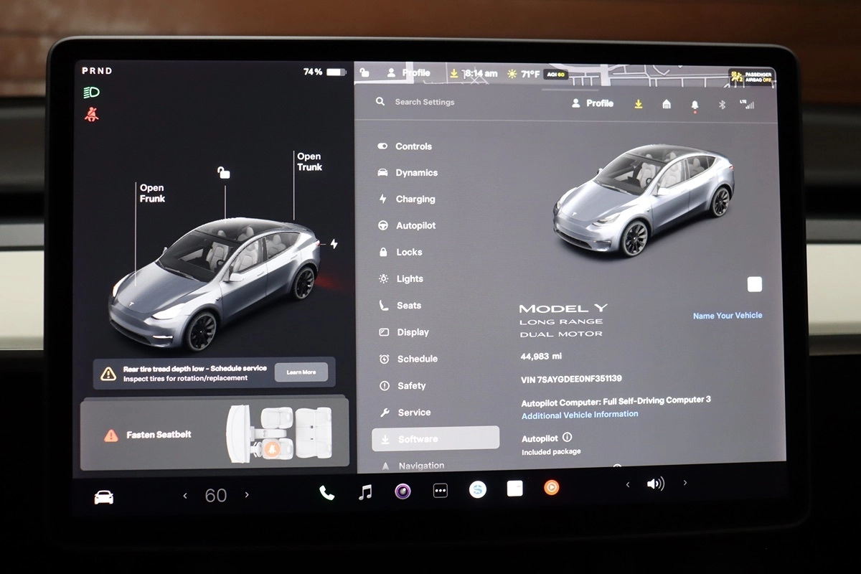861x574 pixels.
Task: Open the Phone app
Action: click(x=327, y=493)
